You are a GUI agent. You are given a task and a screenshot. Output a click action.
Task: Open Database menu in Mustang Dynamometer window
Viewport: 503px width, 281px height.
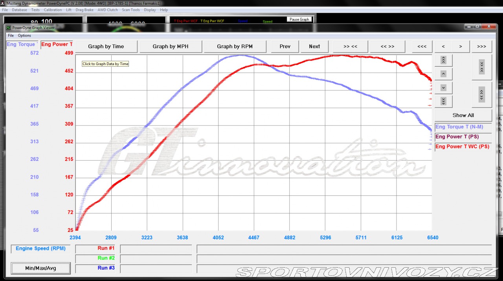point(19,10)
